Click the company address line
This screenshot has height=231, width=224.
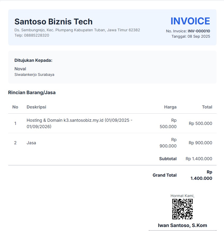pos(77,30)
